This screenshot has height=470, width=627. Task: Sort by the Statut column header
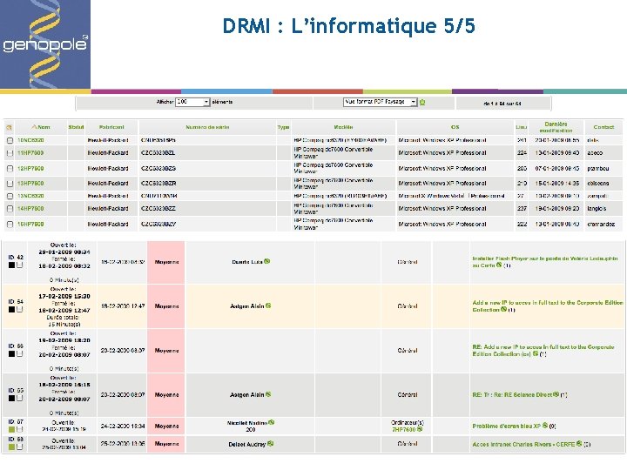[x=76, y=127]
